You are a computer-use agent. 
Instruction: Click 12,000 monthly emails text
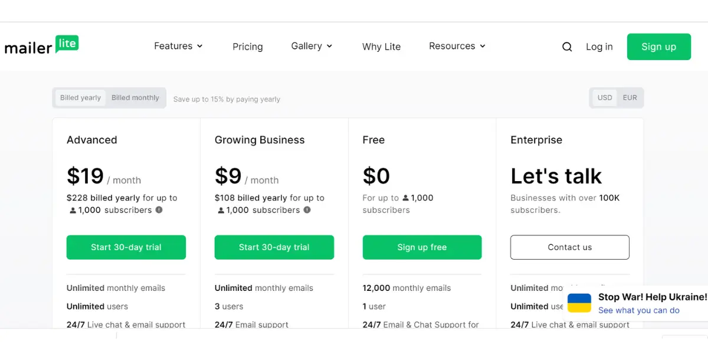point(407,288)
